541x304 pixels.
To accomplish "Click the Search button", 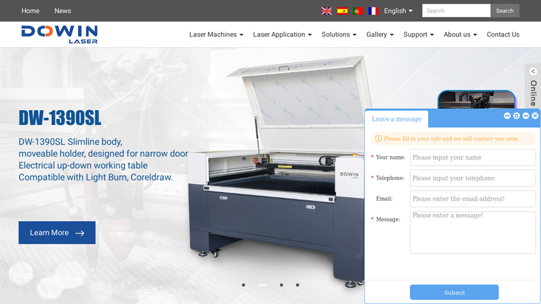I will (504, 11).
